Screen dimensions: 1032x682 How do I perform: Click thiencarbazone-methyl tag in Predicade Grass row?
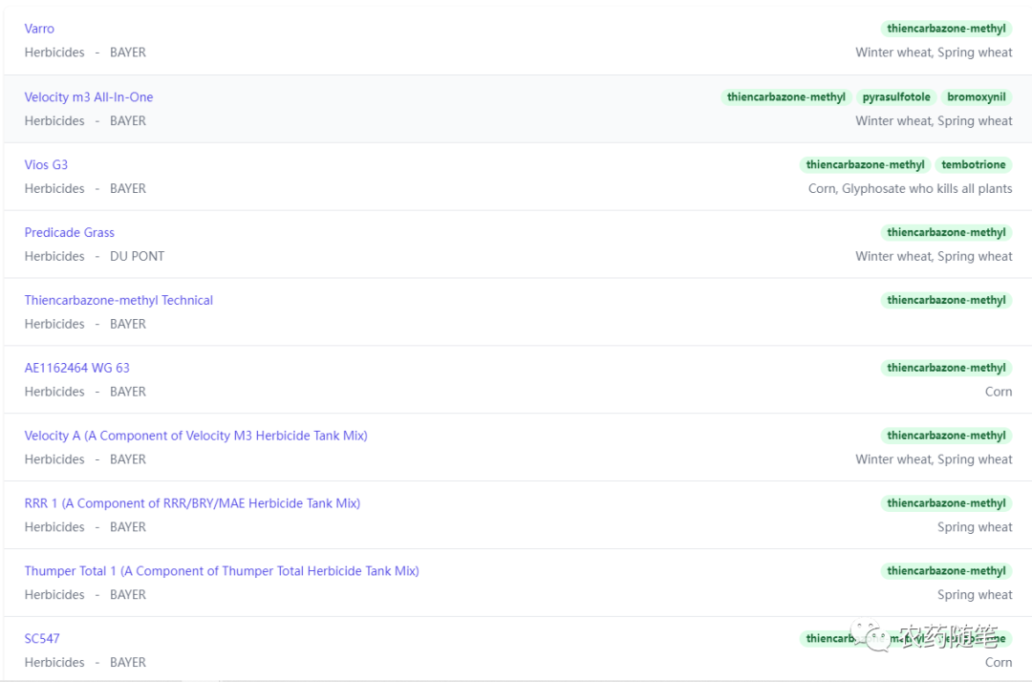click(x=946, y=232)
